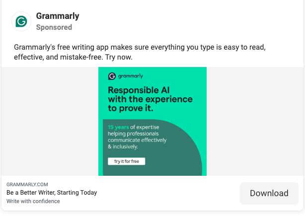
Task: Click the 'to prove it.' banner line
Action: pos(131,108)
